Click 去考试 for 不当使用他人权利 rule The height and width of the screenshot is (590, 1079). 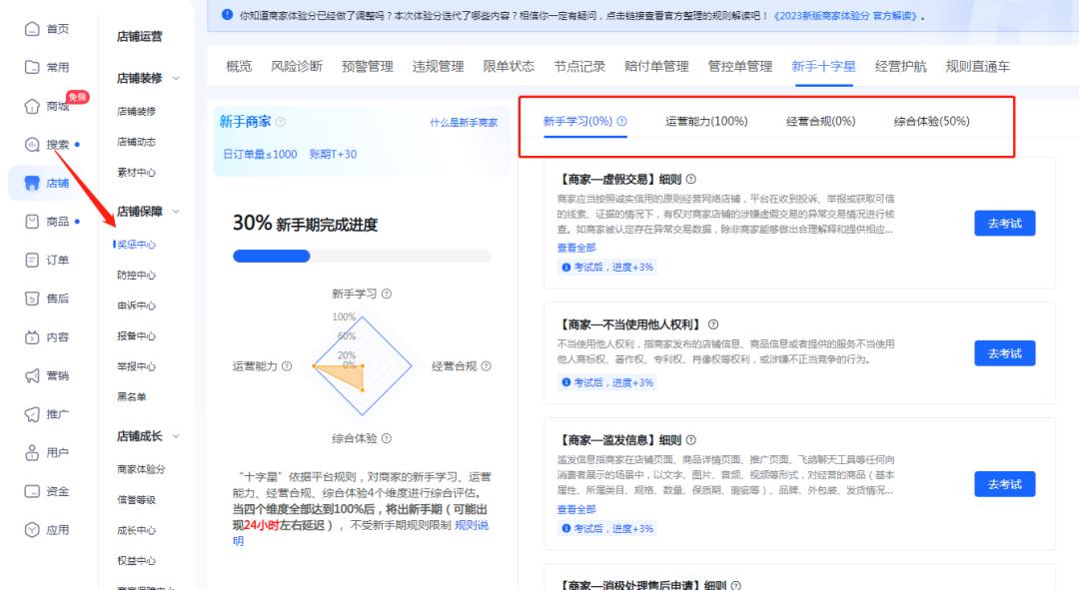coord(1004,353)
